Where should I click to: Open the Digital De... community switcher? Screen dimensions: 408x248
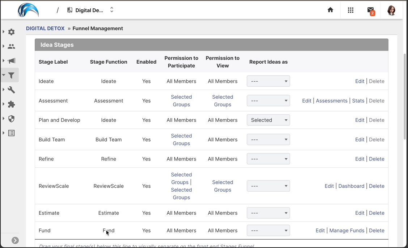click(90, 10)
